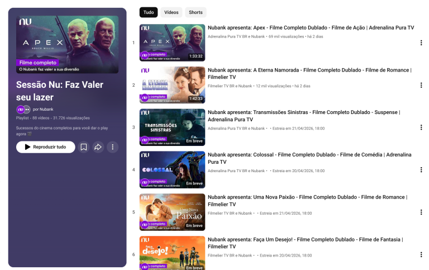Click Uma Nova Paixão thumbnail
Screen dimensions: 429x270
(173, 212)
